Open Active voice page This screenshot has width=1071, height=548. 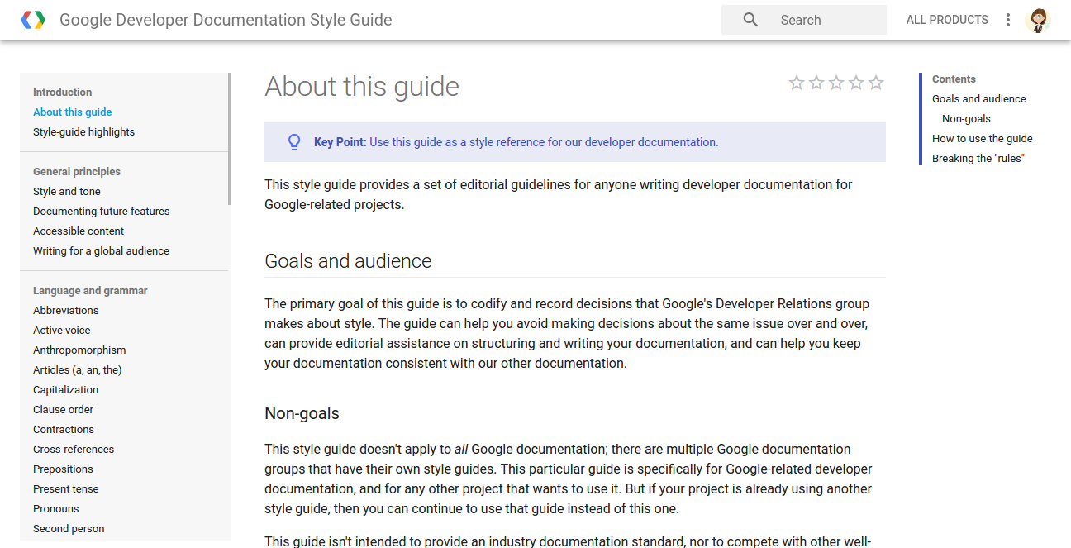pyautogui.click(x=62, y=331)
